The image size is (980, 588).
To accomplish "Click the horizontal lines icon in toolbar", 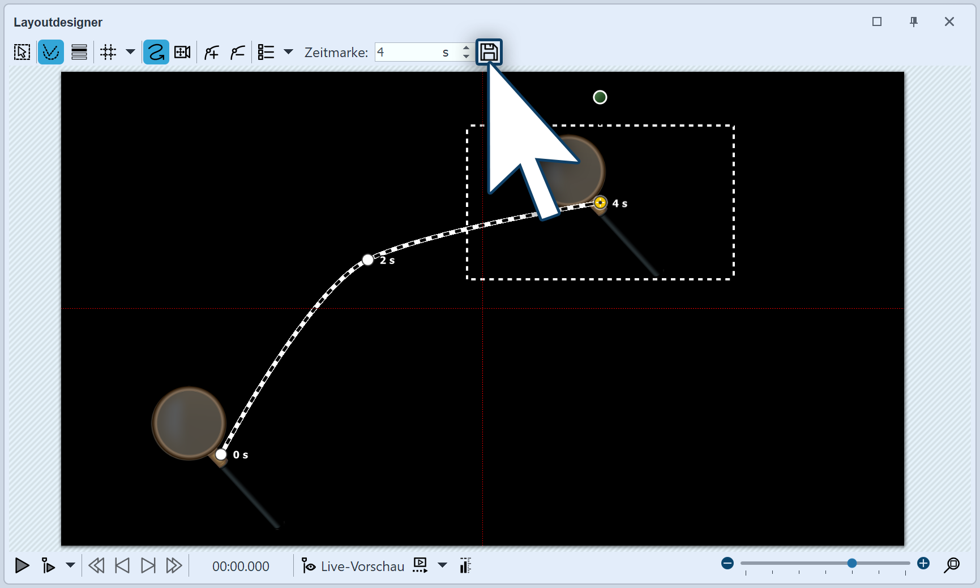I will click(x=79, y=53).
